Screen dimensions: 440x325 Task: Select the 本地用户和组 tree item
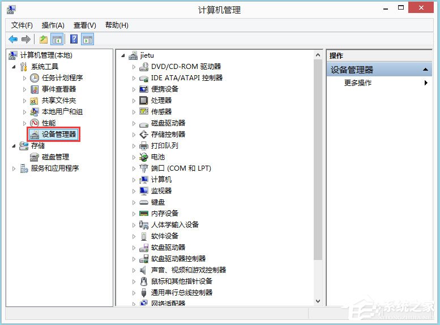tap(62, 112)
